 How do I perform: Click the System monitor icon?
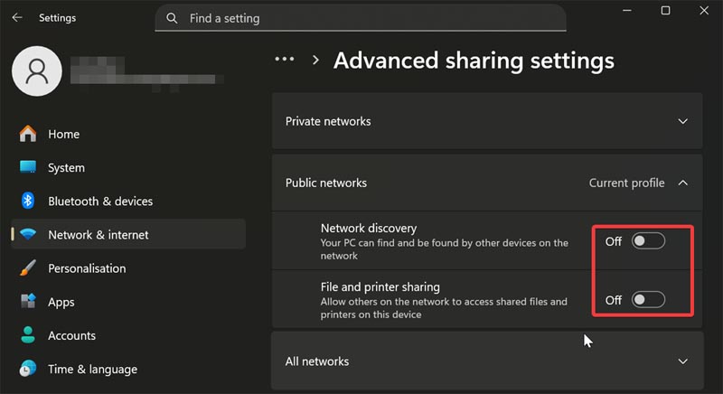[x=28, y=167]
